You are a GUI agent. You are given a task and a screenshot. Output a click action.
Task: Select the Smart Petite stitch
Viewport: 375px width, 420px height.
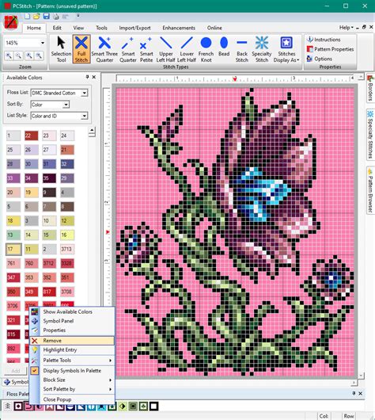click(x=146, y=49)
